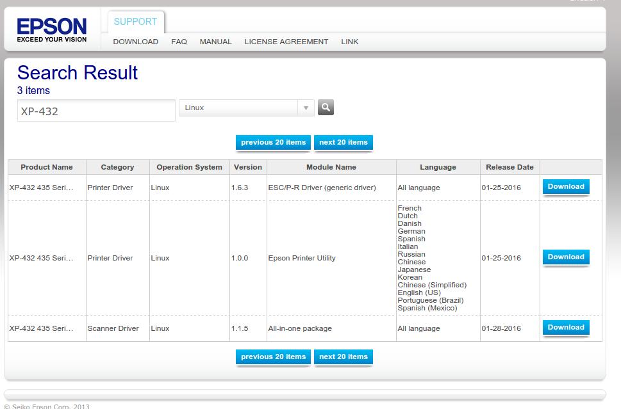Click product name in ESC/P-R Driver row
The image size is (621, 409).
click(41, 188)
